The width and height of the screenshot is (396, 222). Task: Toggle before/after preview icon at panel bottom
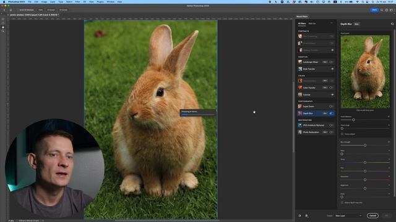tap(299, 216)
